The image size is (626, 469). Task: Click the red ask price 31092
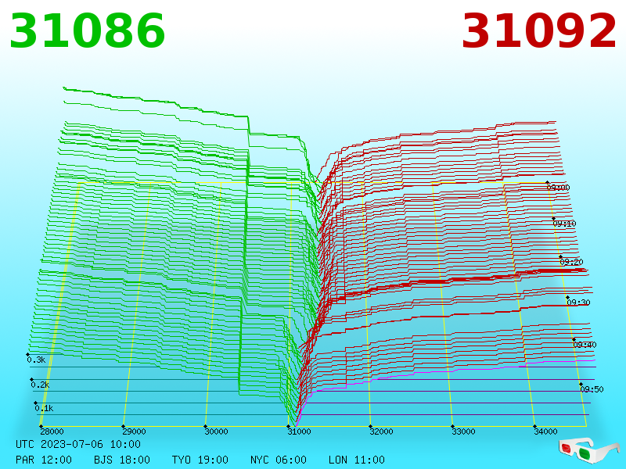tap(538, 30)
